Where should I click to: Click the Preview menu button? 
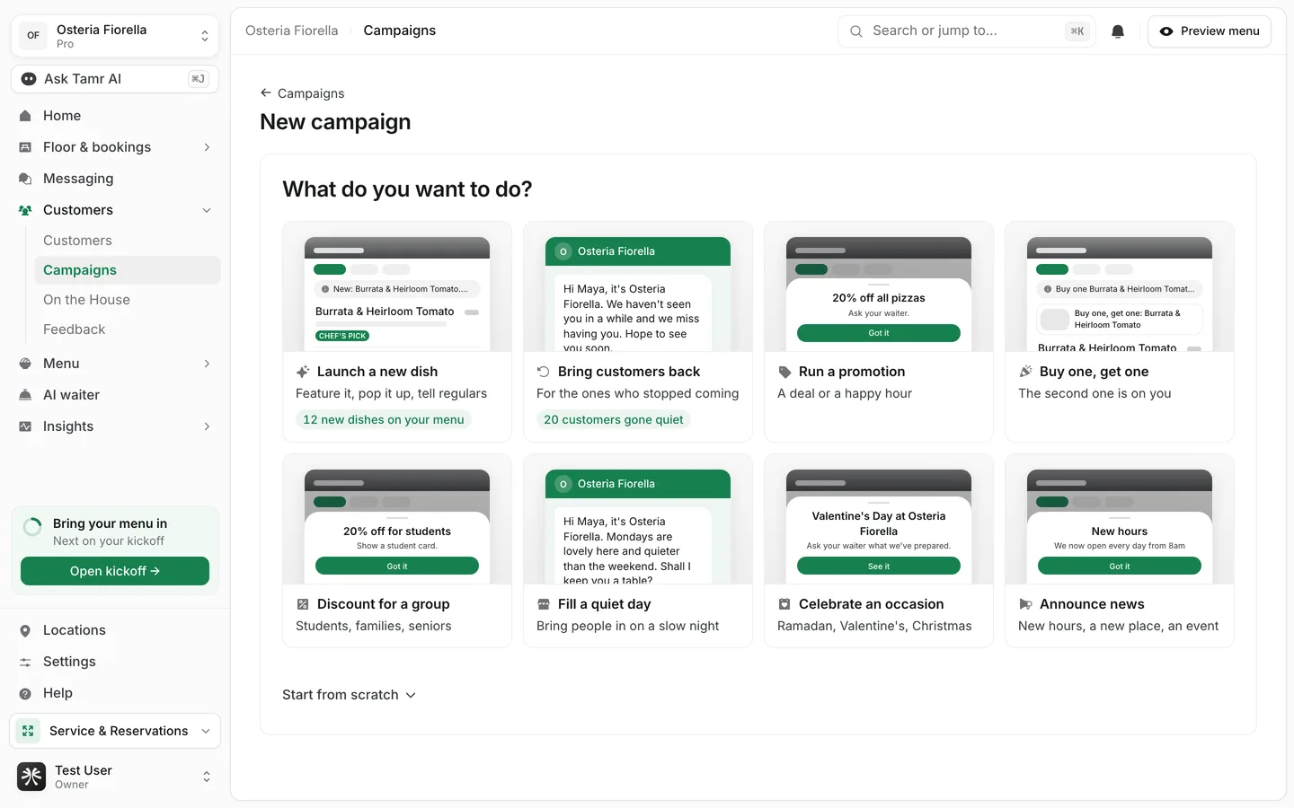click(1210, 31)
